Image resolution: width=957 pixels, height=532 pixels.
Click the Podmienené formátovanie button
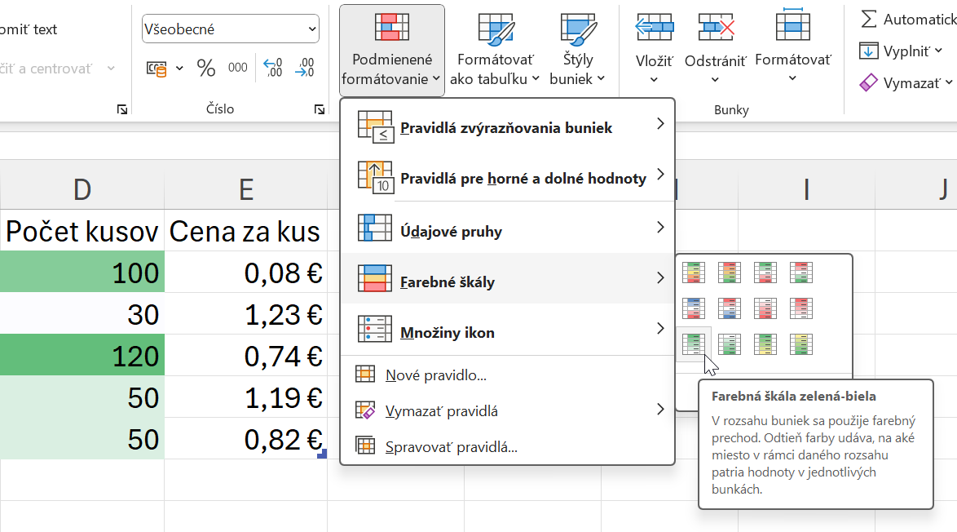[392, 51]
